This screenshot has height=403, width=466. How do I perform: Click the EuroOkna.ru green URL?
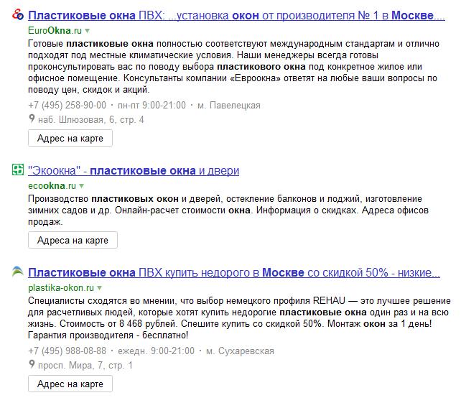click(x=55, y=30)
